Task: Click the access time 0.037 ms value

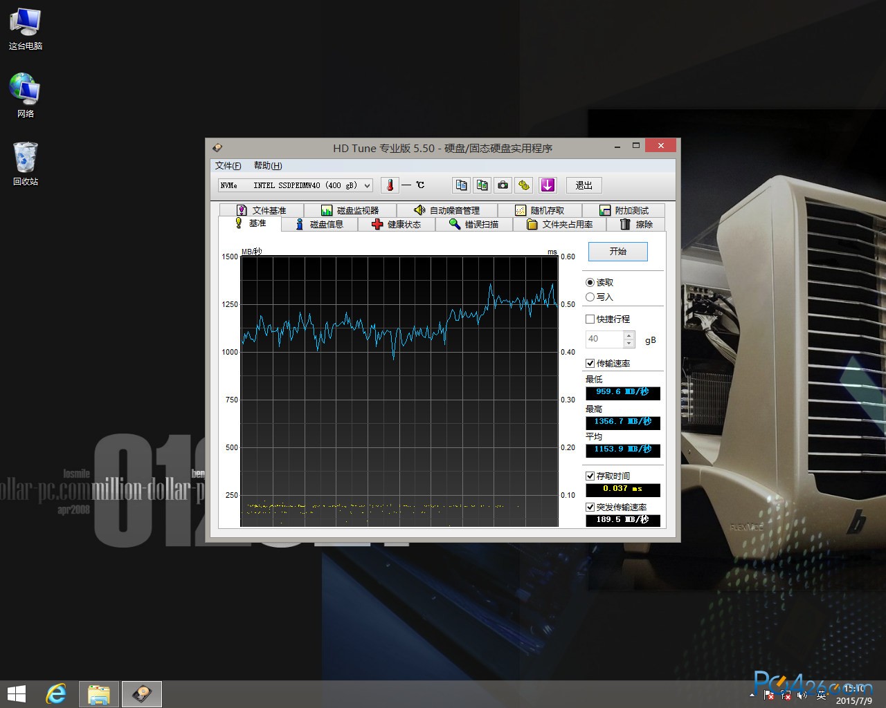Action: (623, 489)
